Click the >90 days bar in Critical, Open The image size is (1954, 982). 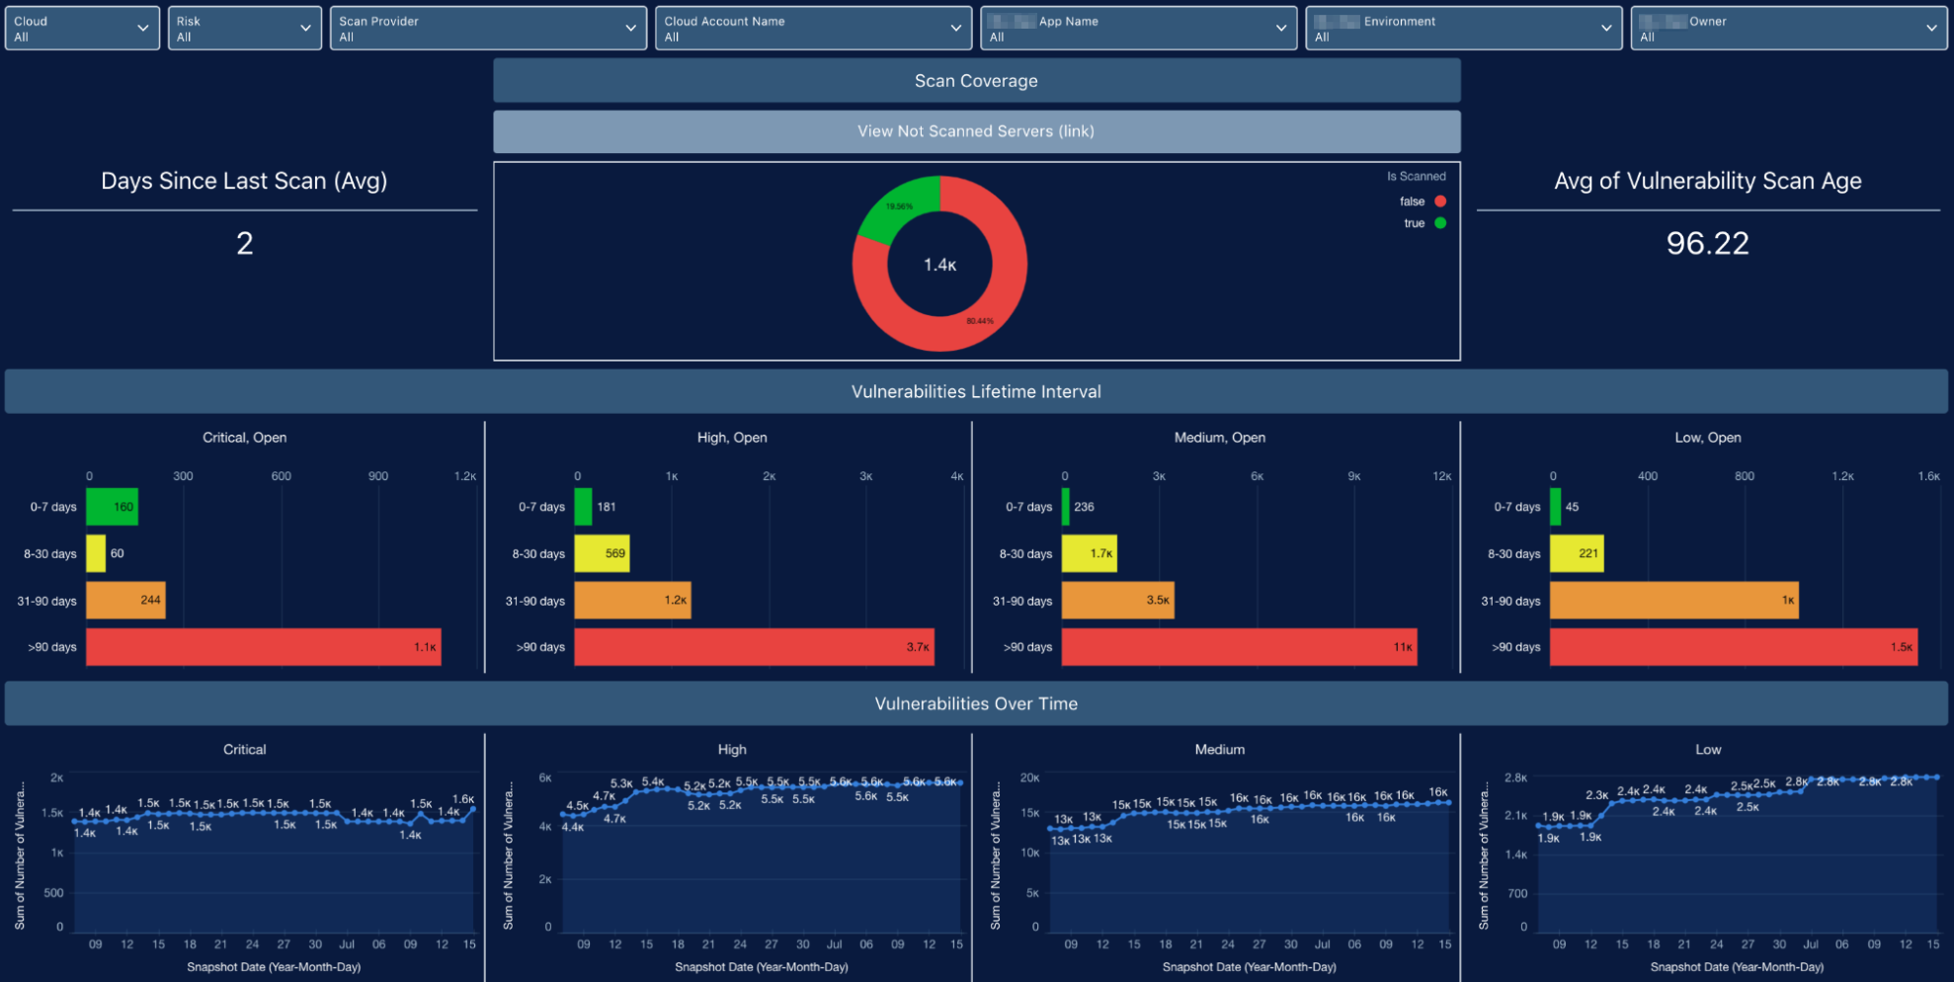263,647
